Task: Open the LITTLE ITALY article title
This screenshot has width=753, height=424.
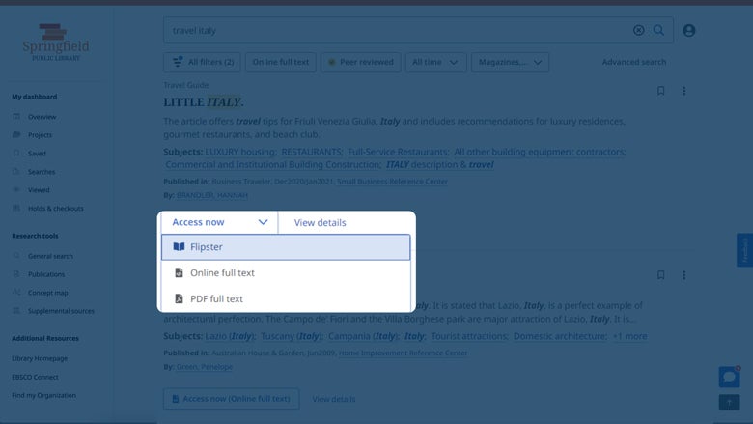Action: (x=203, y=102)
